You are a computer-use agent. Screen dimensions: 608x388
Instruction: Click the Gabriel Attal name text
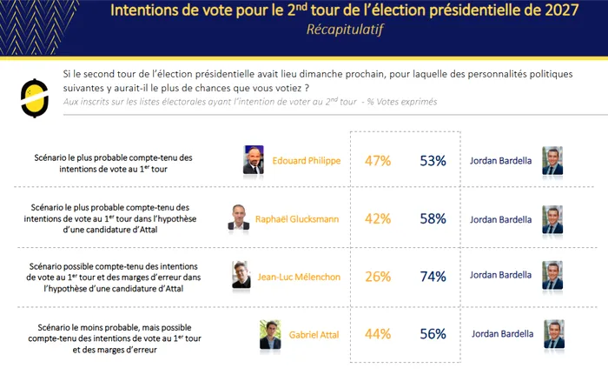point(314,334)
